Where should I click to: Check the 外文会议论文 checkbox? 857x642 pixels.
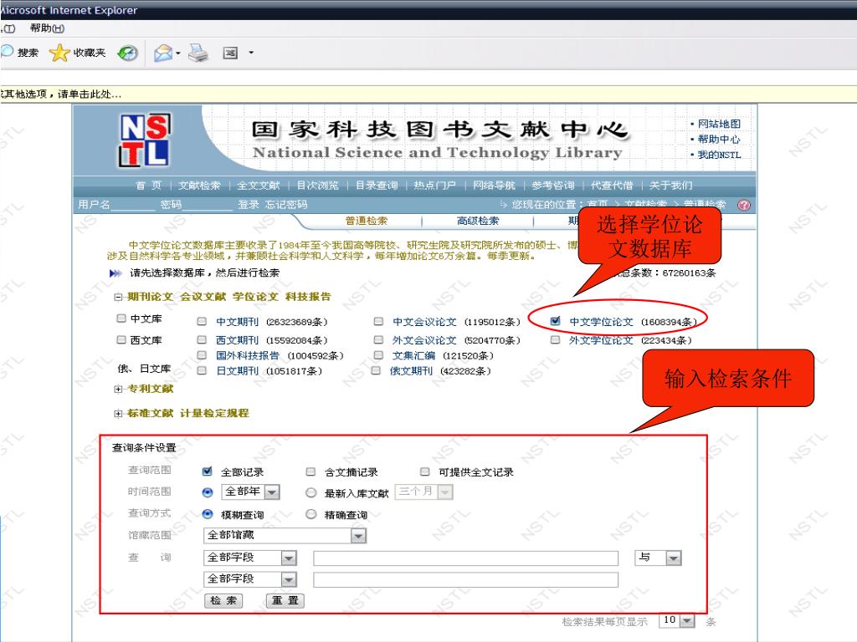click(378, 339)
